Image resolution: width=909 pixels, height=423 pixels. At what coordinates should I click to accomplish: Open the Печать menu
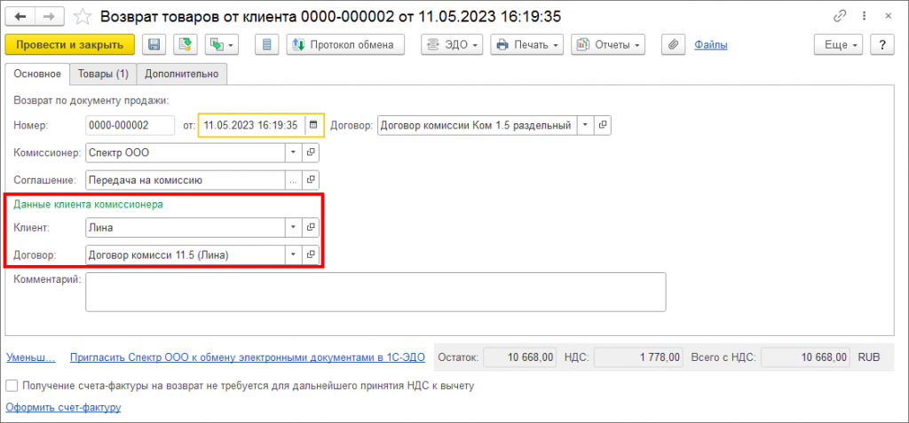(x=527, y=44)
